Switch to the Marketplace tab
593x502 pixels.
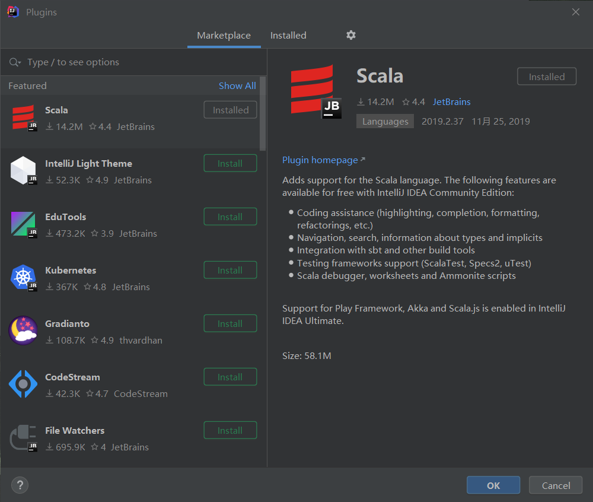click(x=224, y=35)
